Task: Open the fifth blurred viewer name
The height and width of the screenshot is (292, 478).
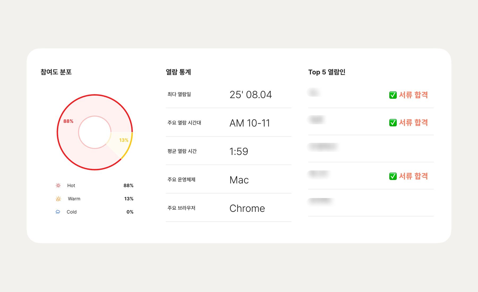Action: [321, 201]
